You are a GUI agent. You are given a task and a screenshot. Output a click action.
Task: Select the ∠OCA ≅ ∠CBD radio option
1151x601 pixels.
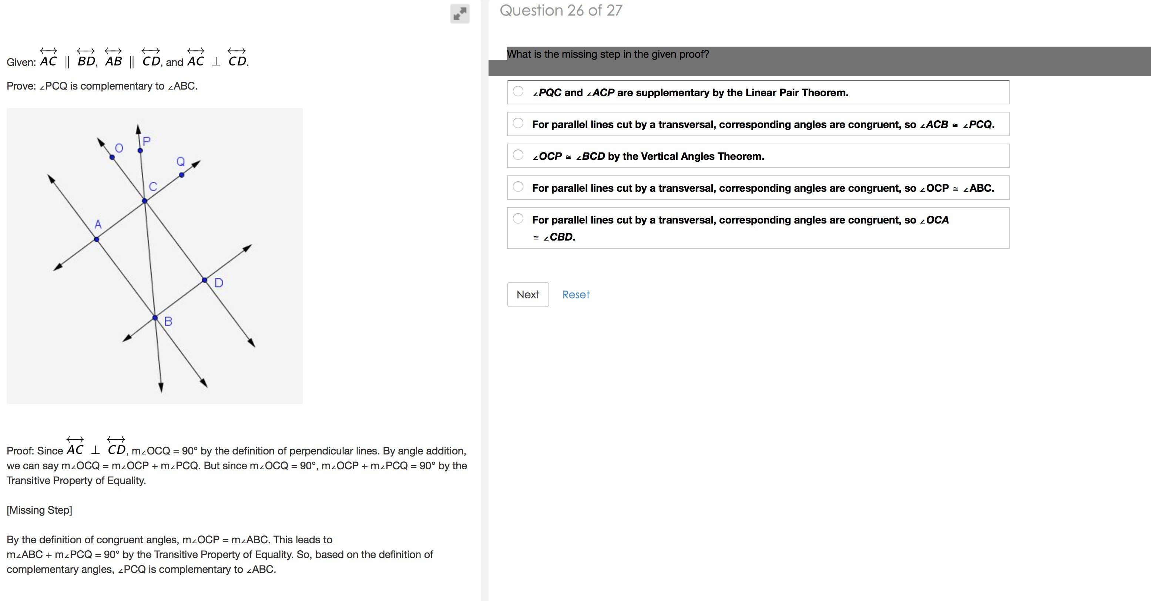coord(518,218)
